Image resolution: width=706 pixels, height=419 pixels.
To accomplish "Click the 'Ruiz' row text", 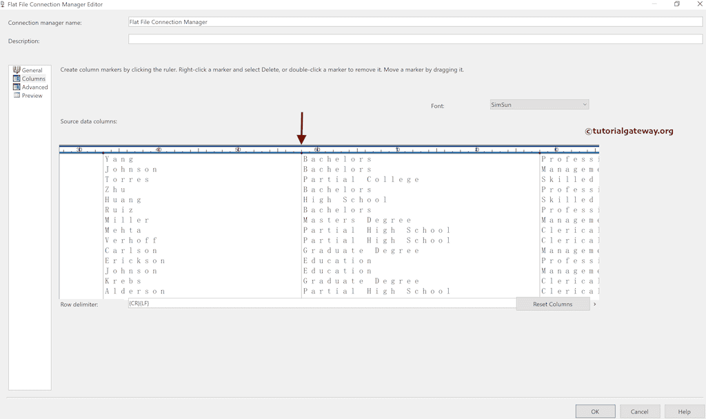I will tap(119, 209).
